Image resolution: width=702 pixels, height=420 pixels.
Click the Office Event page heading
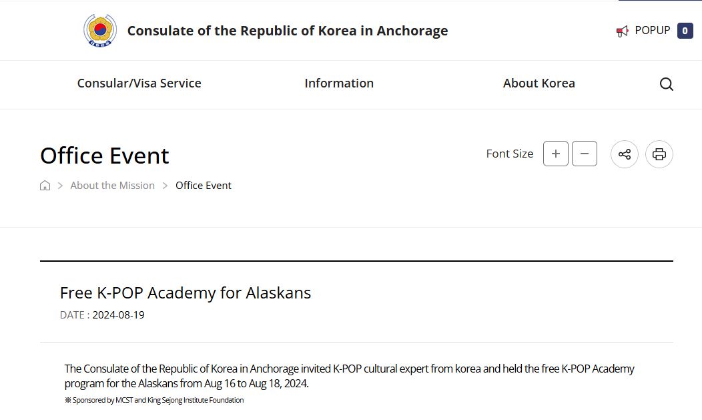(105, 156)
